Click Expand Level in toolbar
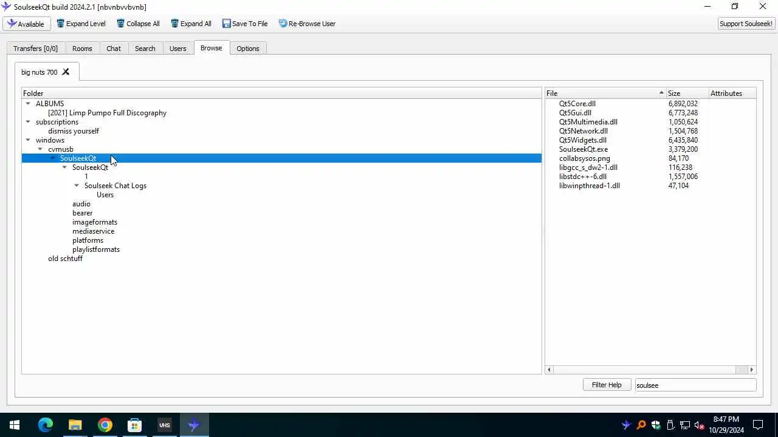 [81, 24]
